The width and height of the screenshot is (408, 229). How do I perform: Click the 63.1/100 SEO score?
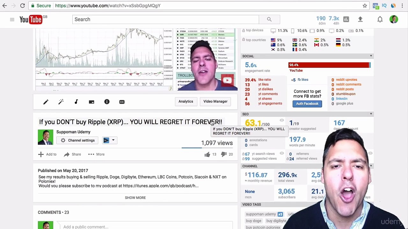257,123
